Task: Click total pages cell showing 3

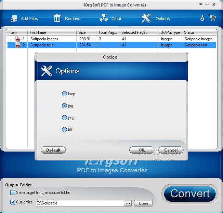Action: (x=100, y=39)
